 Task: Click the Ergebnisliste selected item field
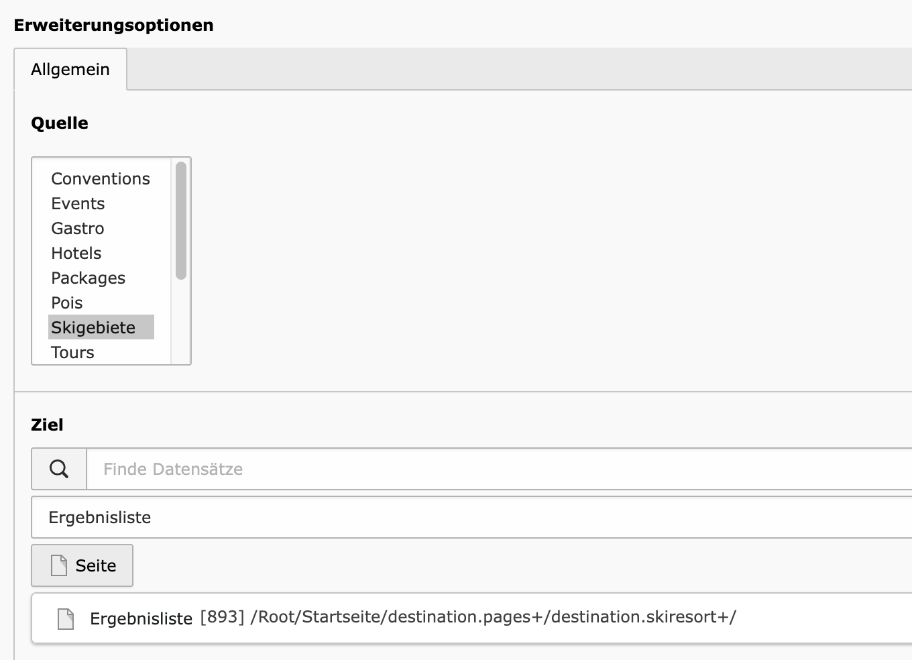(x=471, y=517)
